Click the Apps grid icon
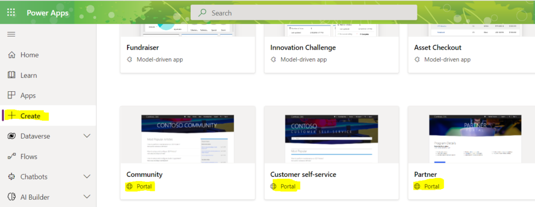Screen dimensions: 535x207 tap(11, 95)
